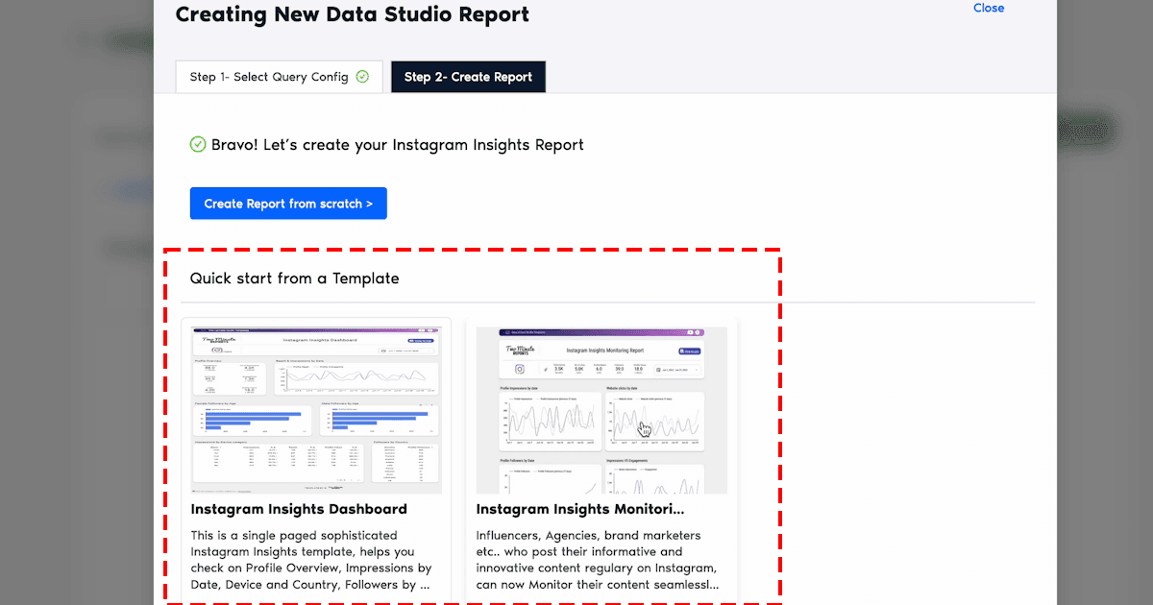Screen dimensions: 1153x605
Task: Click green checkmark icon in Step 1 tab
Action: tap(362, 77)
